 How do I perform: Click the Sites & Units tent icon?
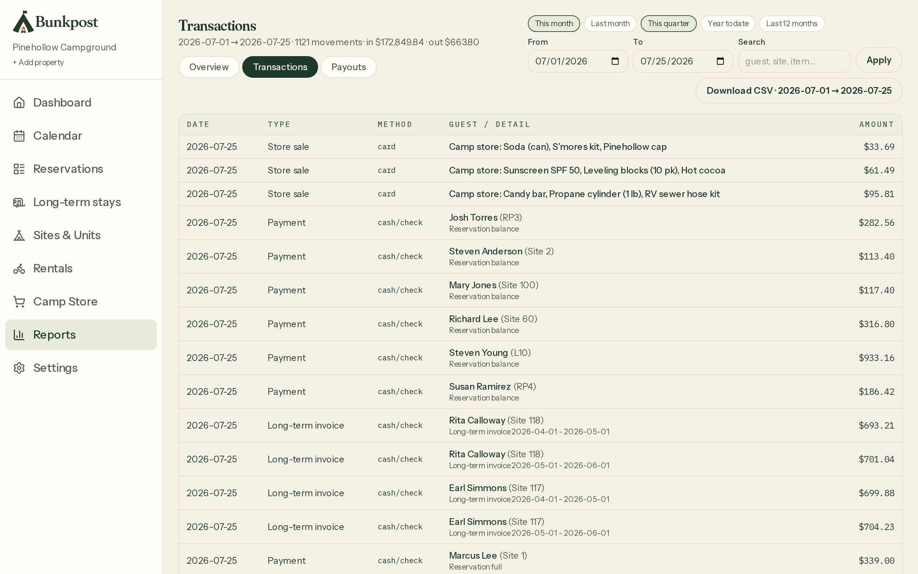pyautogui.click(x=19, y=235)
